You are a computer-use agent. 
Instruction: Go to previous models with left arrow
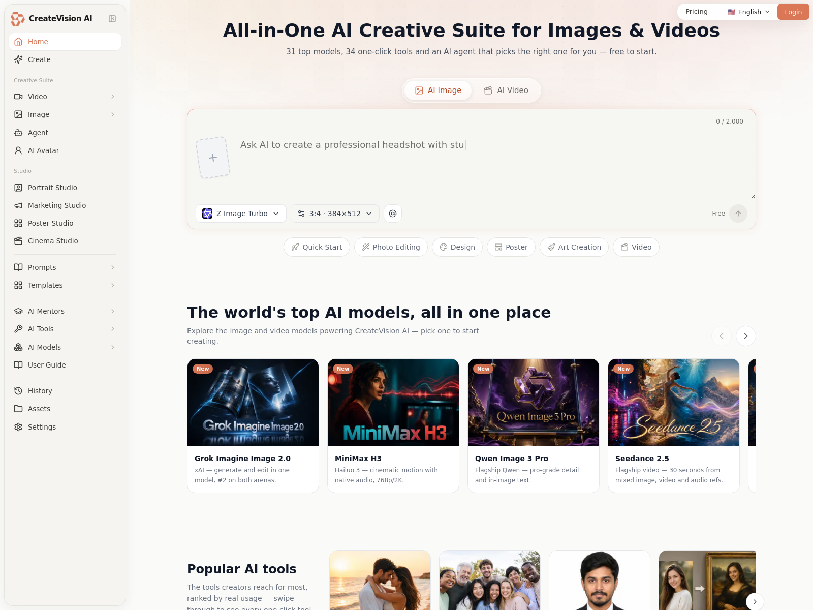tap(722, 336)
